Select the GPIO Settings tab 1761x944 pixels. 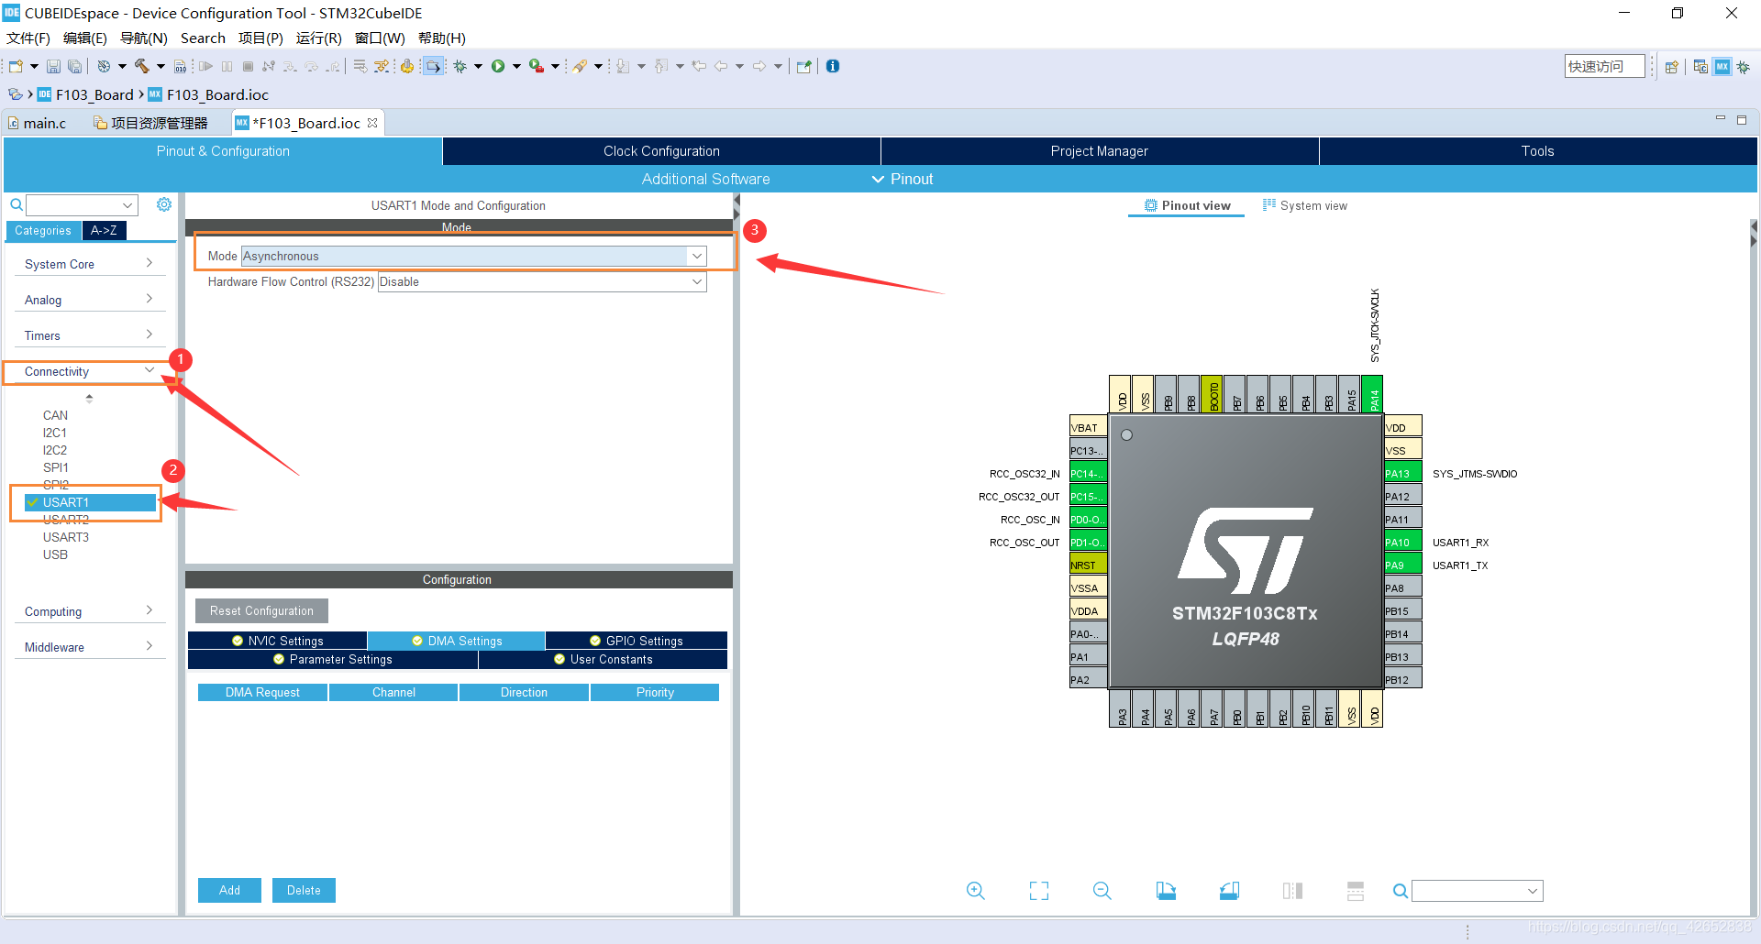(x=636, y=641)
